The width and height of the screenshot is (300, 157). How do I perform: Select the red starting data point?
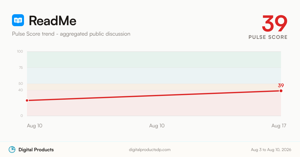tap(27, 100)
